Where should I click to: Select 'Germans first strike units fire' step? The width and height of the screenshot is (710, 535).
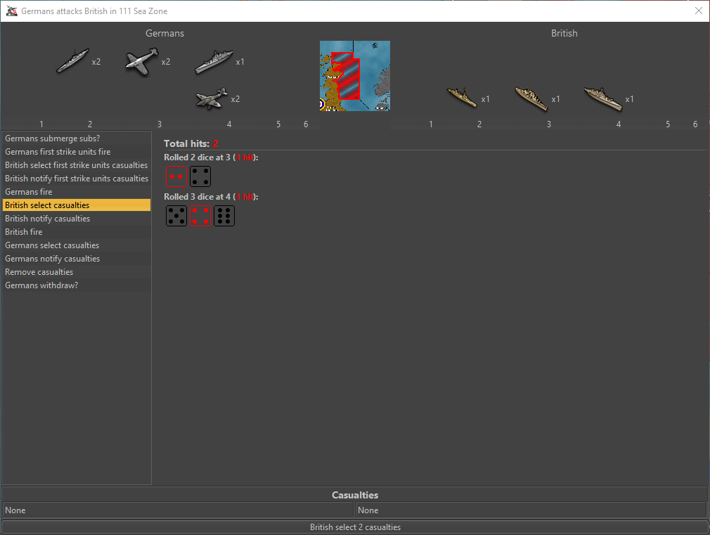click(x=77, y=152)
